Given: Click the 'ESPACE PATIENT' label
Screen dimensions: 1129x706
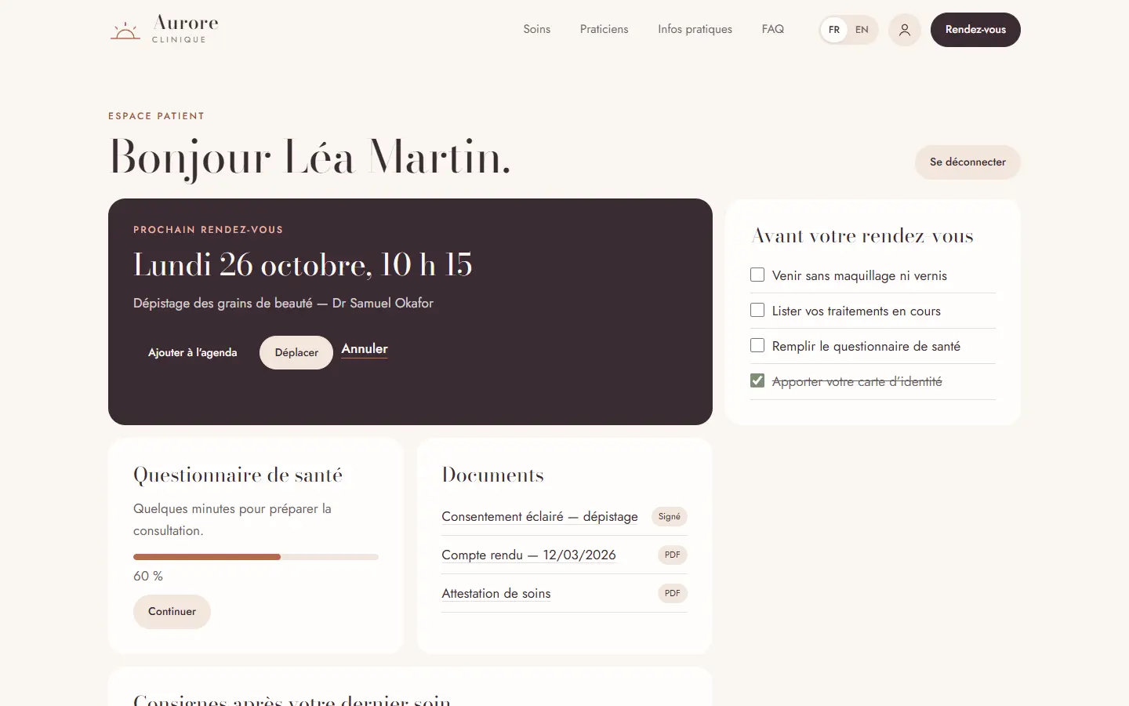Looking at the screenshot, I should coord(156,116).
